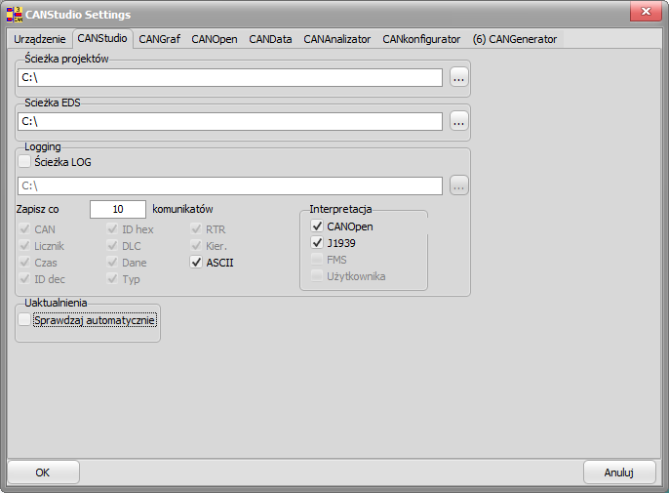Toggle the RTR checkbox
The image size is (669, 493).
pyautogui.click(x=196, y=229)
